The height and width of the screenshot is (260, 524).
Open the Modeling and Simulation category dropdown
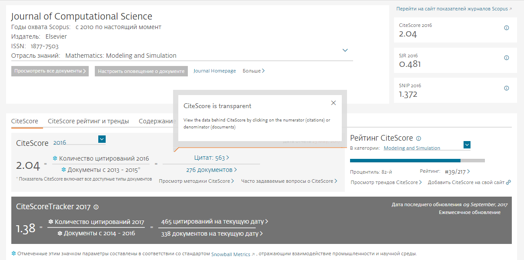[x=467, y=145]
